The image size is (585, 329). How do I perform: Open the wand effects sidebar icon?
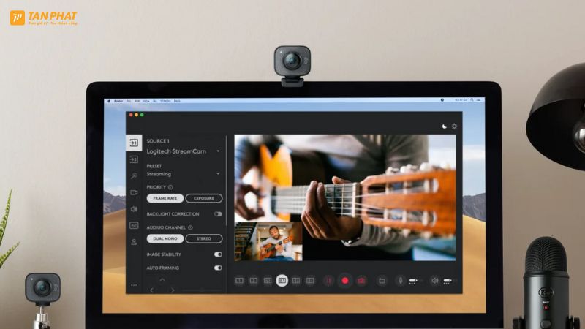pos(134,175)
